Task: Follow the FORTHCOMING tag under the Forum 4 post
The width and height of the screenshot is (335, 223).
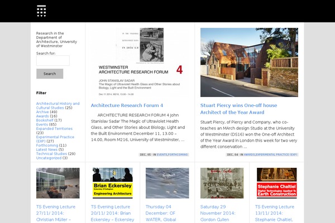Action: [178, 154]
